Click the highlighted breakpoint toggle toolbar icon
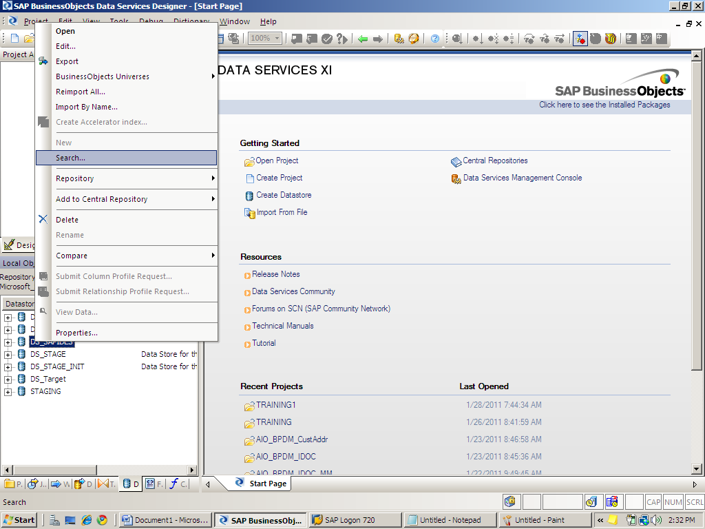Image resolution: width=705 pixels, height=529 pixels. pos(580,39)
